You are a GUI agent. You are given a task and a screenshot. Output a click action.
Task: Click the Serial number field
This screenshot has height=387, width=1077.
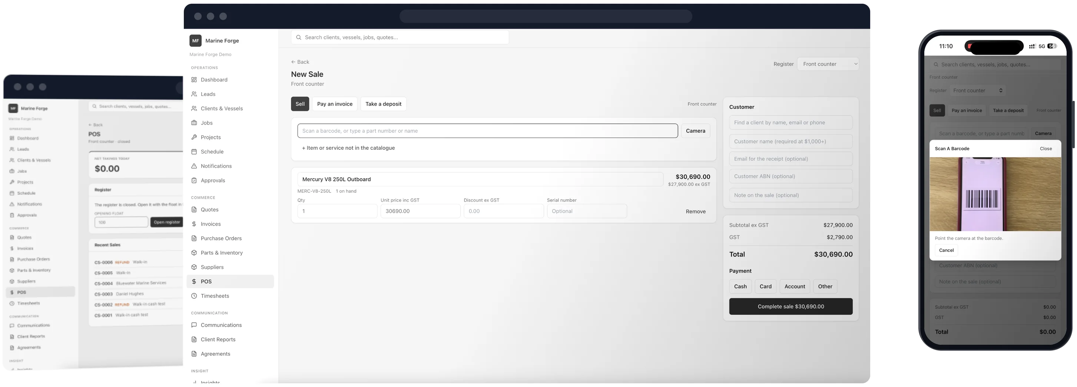point(587,211)
